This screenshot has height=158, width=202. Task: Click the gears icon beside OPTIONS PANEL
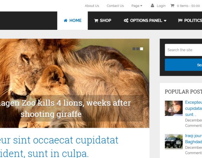[126, 20]
